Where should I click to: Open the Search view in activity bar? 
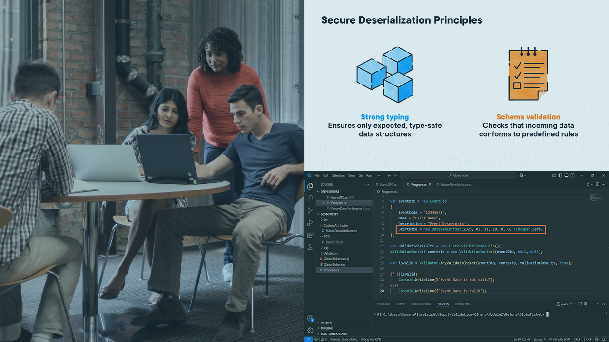[310, 198]
